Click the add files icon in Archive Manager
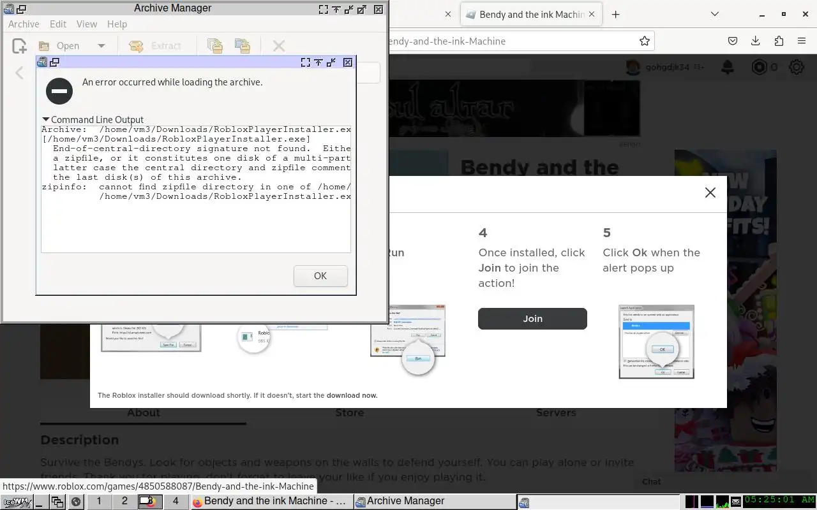Viewport: 817px width, 510px height. (x=215, y=46)
